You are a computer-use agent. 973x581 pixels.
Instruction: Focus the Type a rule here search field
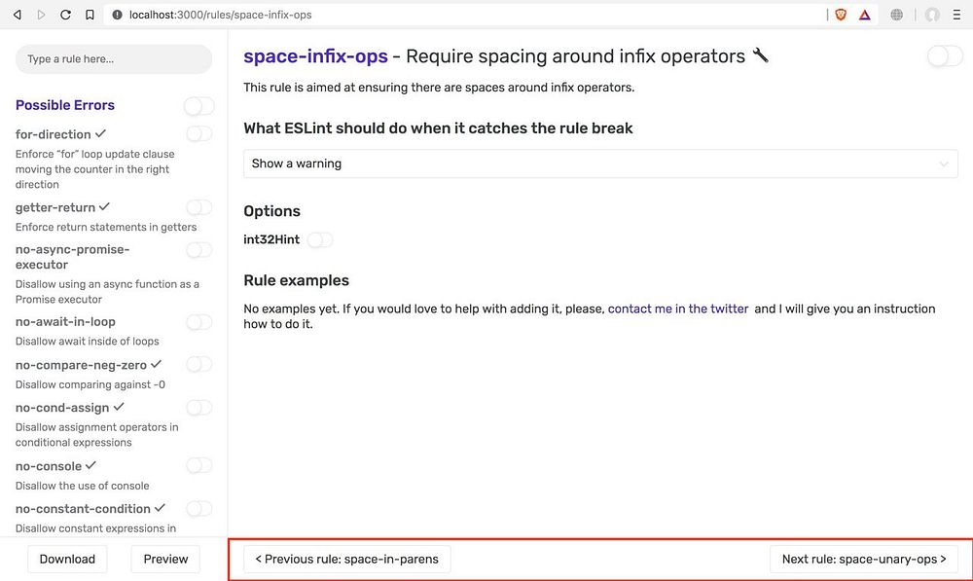(x=114, y=59)
